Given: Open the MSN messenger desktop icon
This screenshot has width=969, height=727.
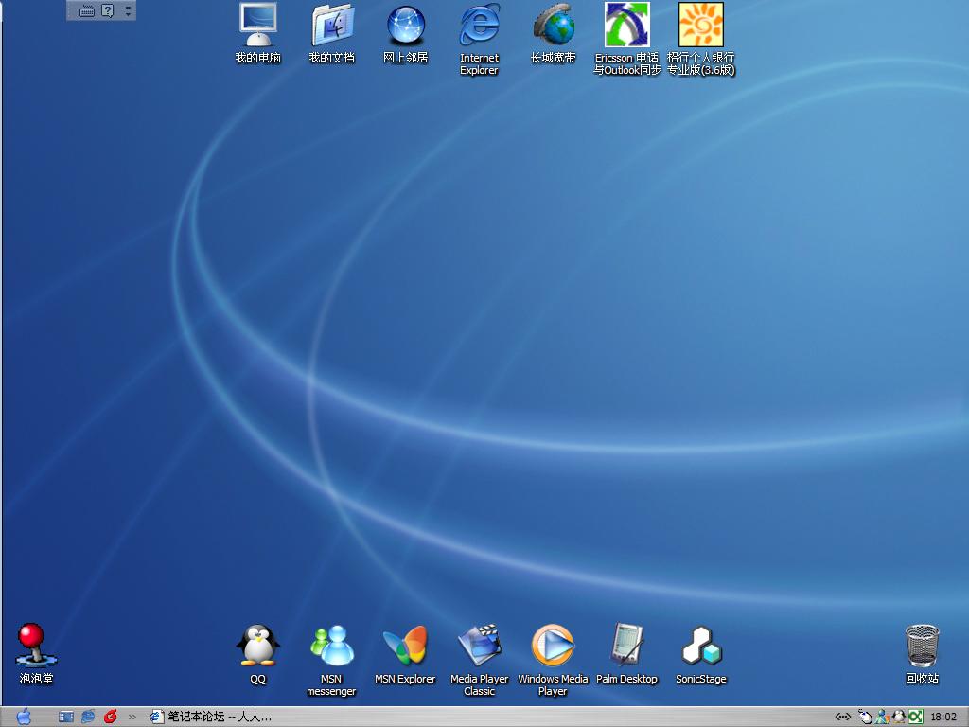Looking at the screenshot, I should coord(331,660).
